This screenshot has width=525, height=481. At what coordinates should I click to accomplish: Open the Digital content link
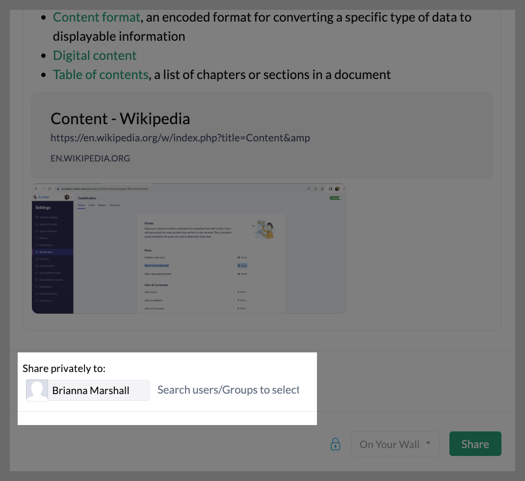click(x=95, y=55)
